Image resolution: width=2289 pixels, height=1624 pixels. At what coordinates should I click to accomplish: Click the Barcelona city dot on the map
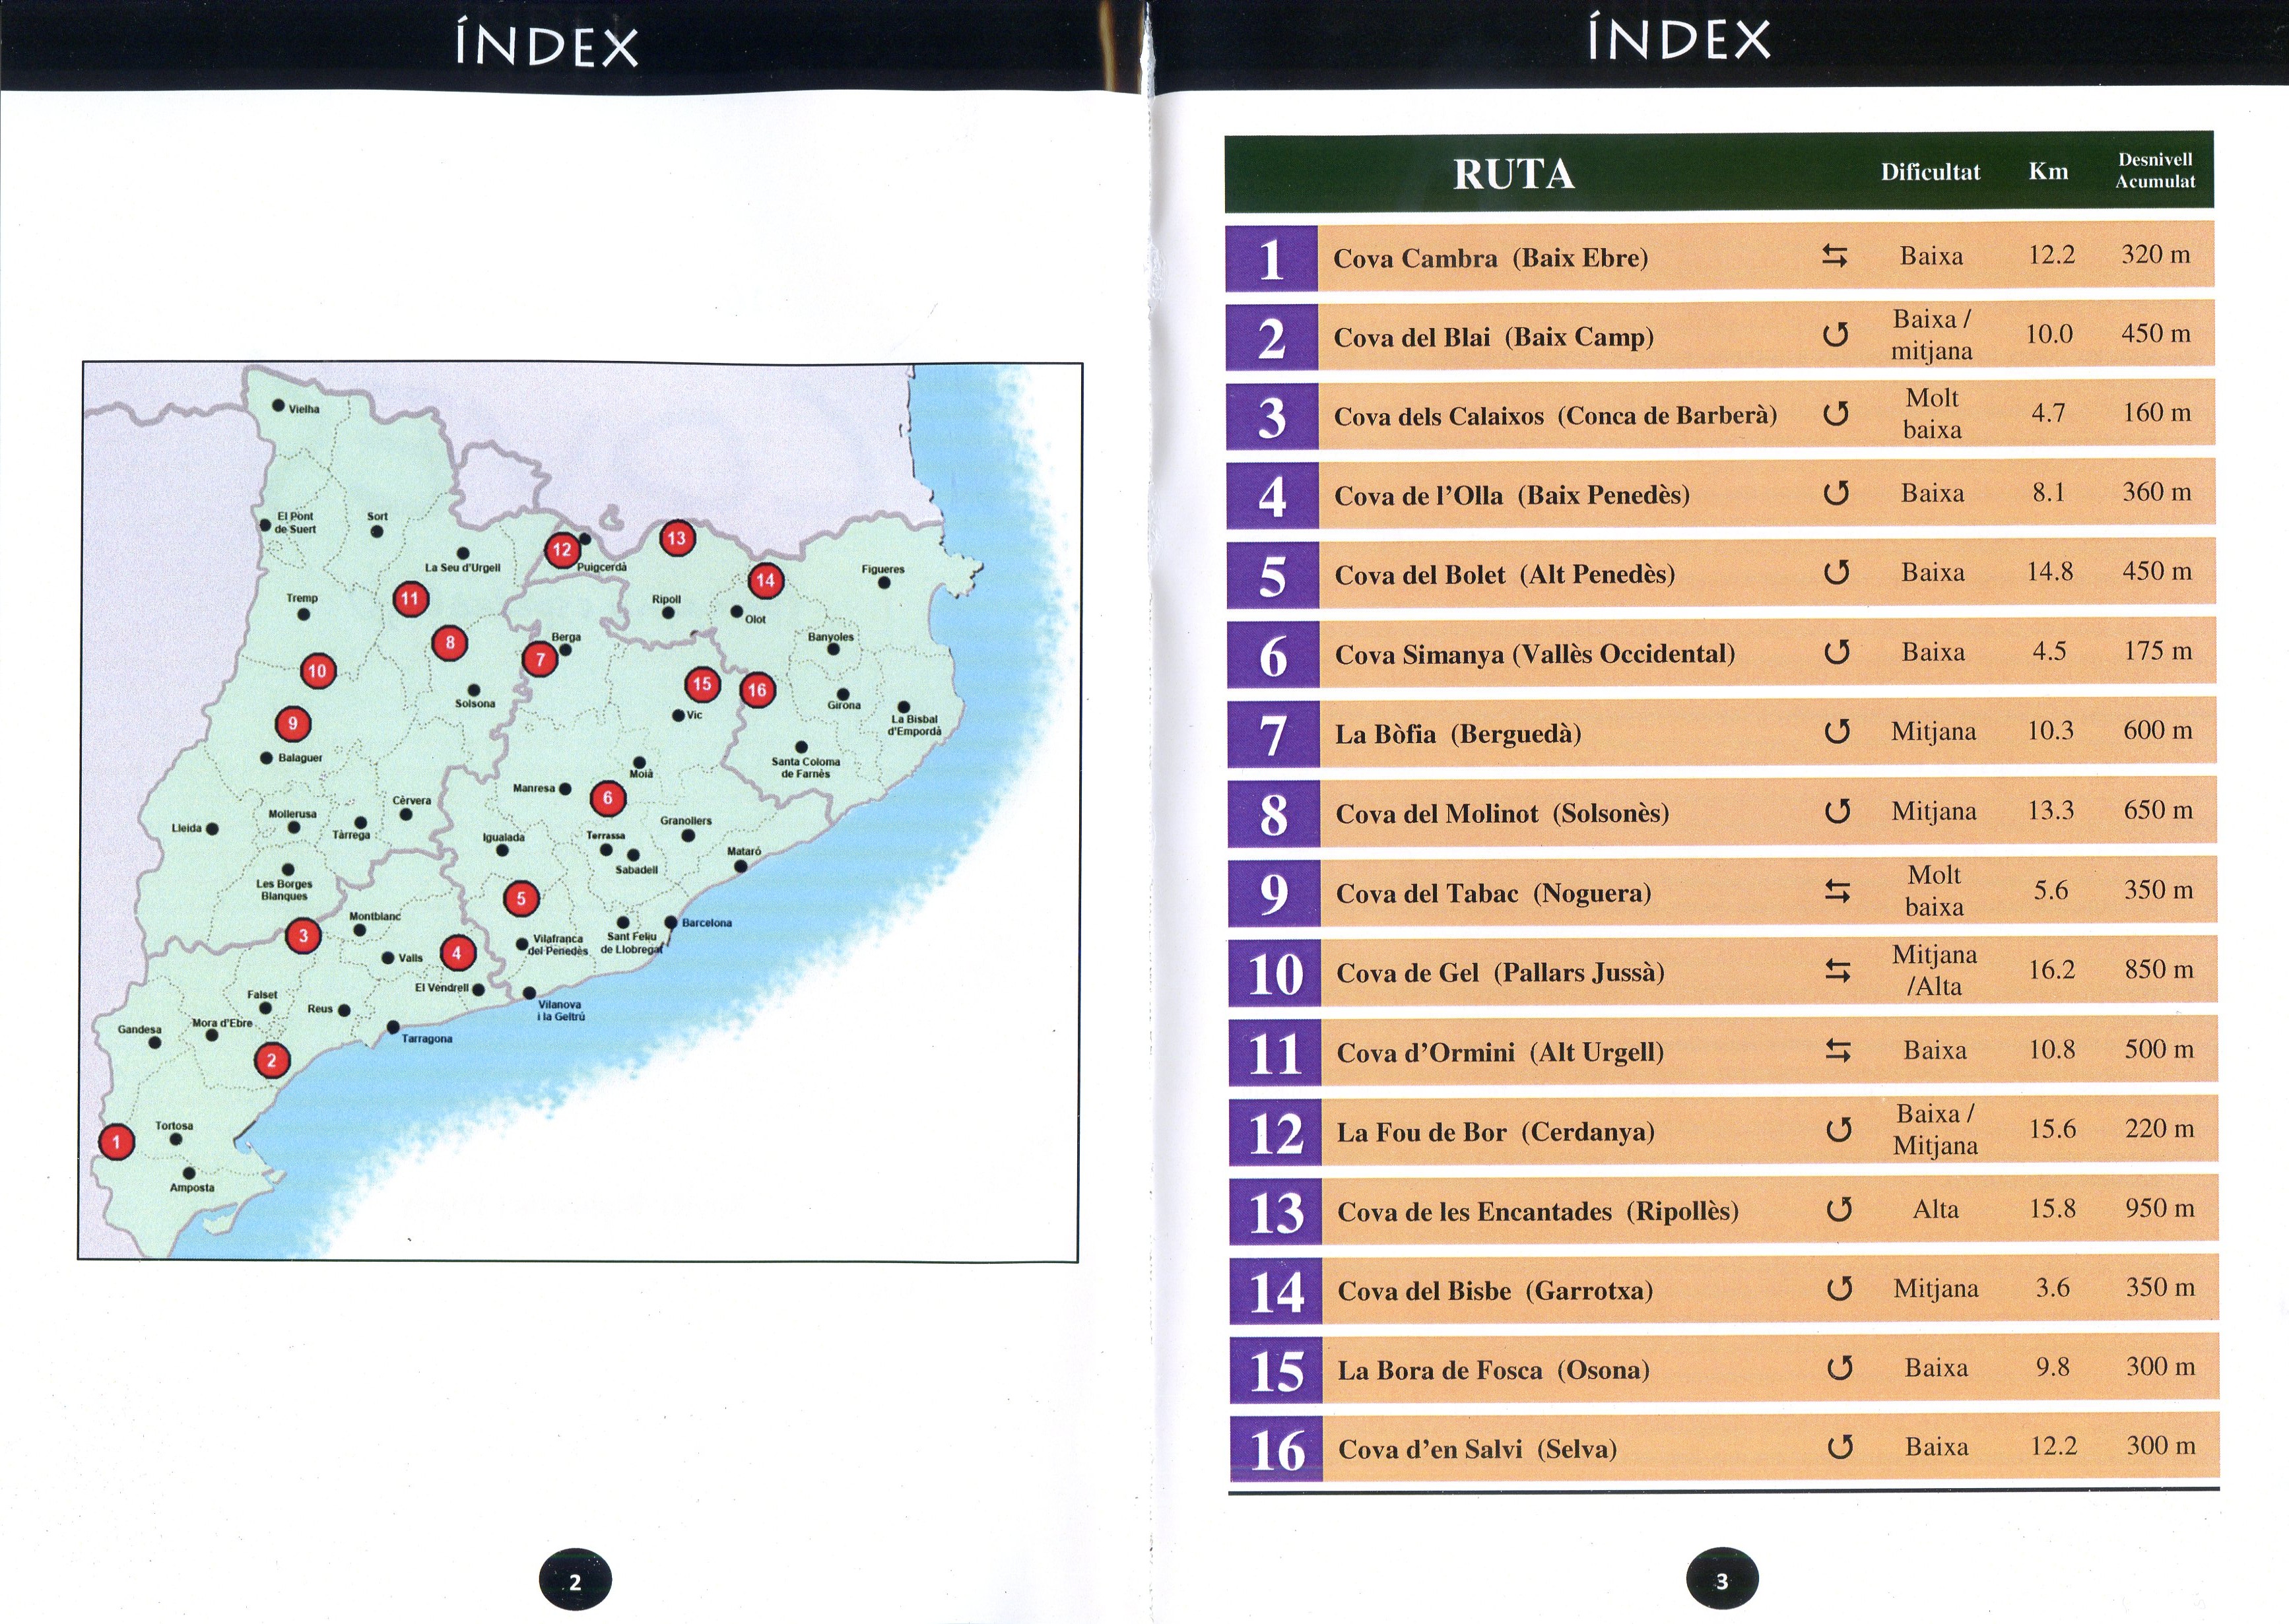pos(671,922)
